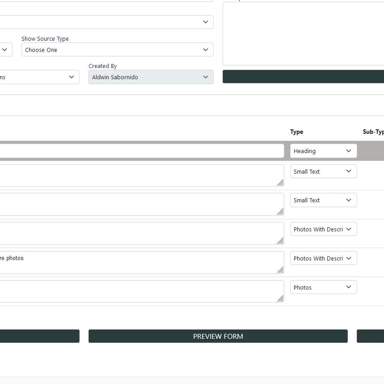Click into the large text area at top right
The image size is (384, 384).
pos(303,34)
